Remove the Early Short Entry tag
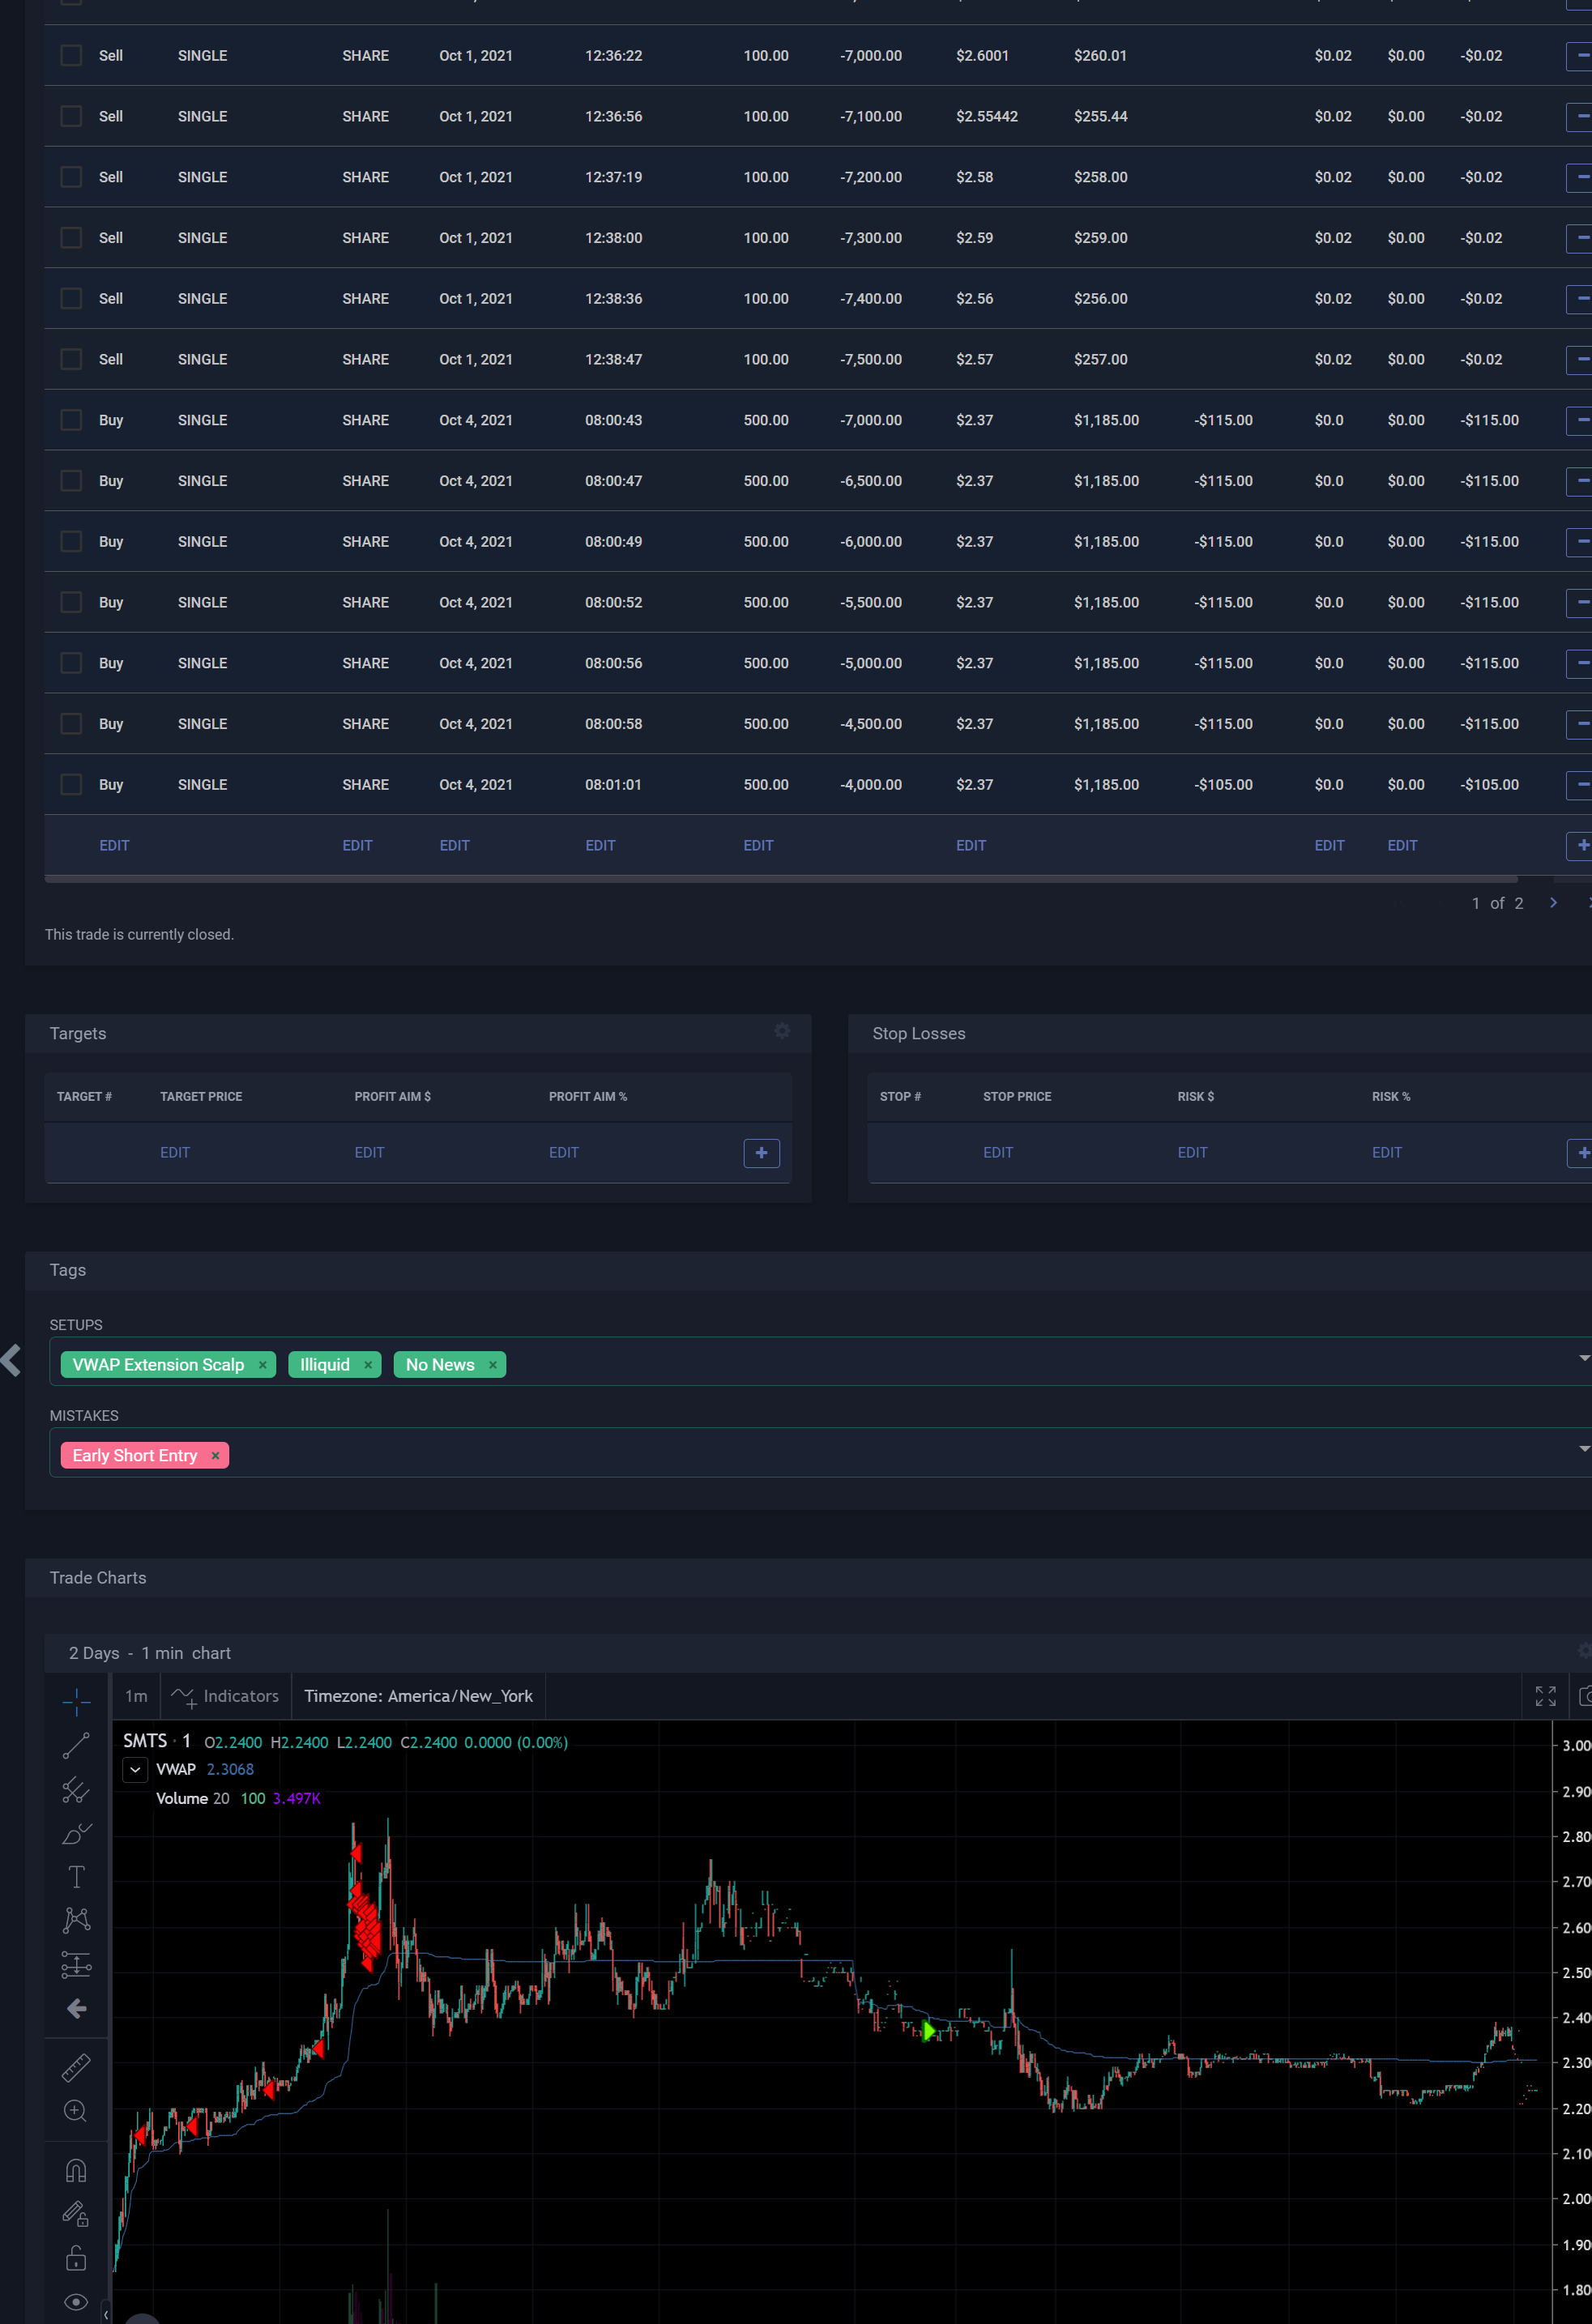The height and width of the screenshot is (2324, 1592). (215, 1456)
